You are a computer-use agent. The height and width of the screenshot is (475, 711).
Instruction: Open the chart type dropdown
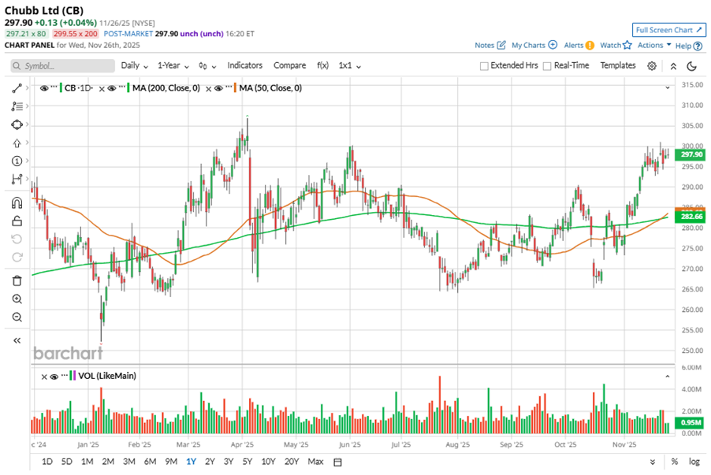[207, 66]
